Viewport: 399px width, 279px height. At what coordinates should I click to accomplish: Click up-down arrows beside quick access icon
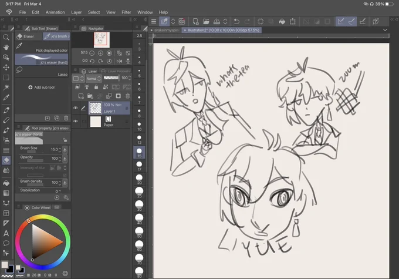point(173,21)
